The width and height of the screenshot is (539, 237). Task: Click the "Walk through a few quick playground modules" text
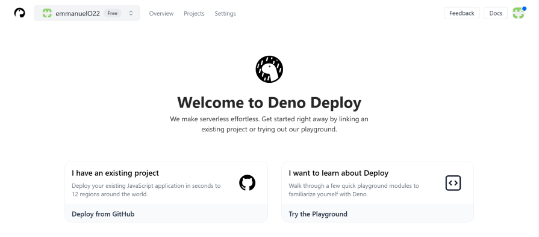[x=354, y=190]
